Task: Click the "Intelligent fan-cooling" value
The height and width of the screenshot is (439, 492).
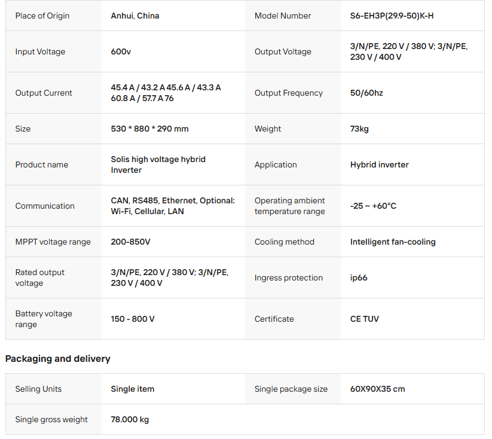Action: coord(393,242)
